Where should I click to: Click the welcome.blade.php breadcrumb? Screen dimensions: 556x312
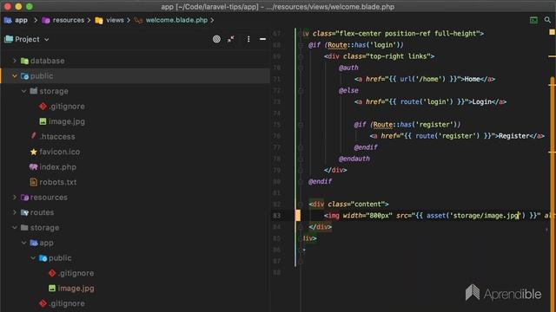176,20
